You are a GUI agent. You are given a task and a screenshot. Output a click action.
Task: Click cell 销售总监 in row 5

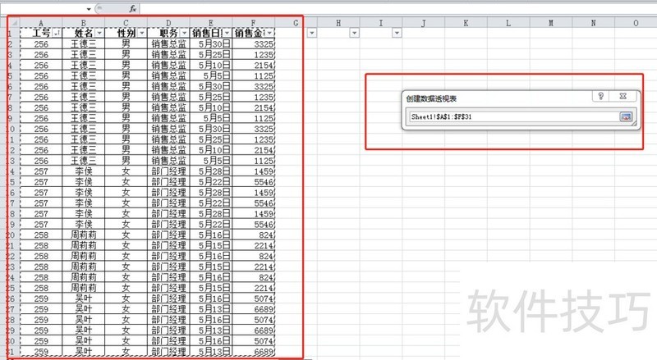click(x=168, y=75)
